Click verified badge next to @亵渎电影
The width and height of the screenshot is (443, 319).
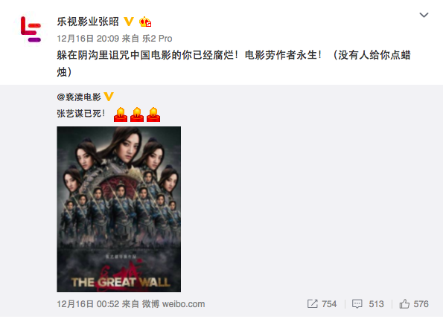point(109,97)
